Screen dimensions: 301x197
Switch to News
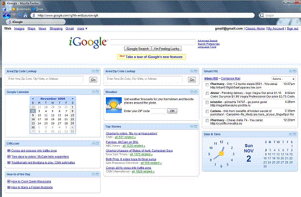click(42, 29)
